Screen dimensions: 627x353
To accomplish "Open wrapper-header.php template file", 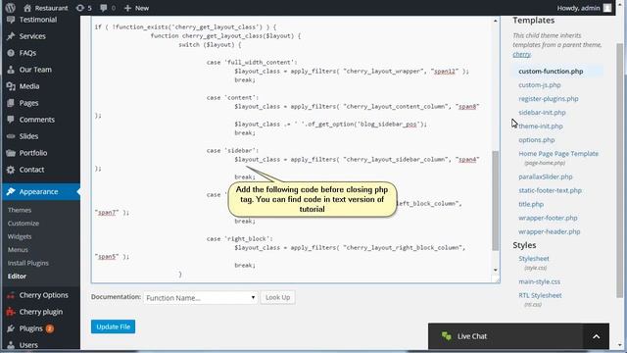I will (549, 231).
